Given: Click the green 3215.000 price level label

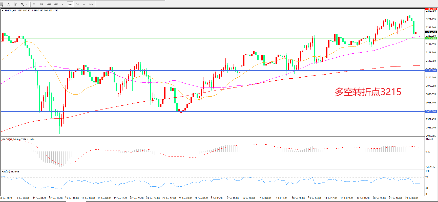Looking at the screenshot, I should [431, 38].
